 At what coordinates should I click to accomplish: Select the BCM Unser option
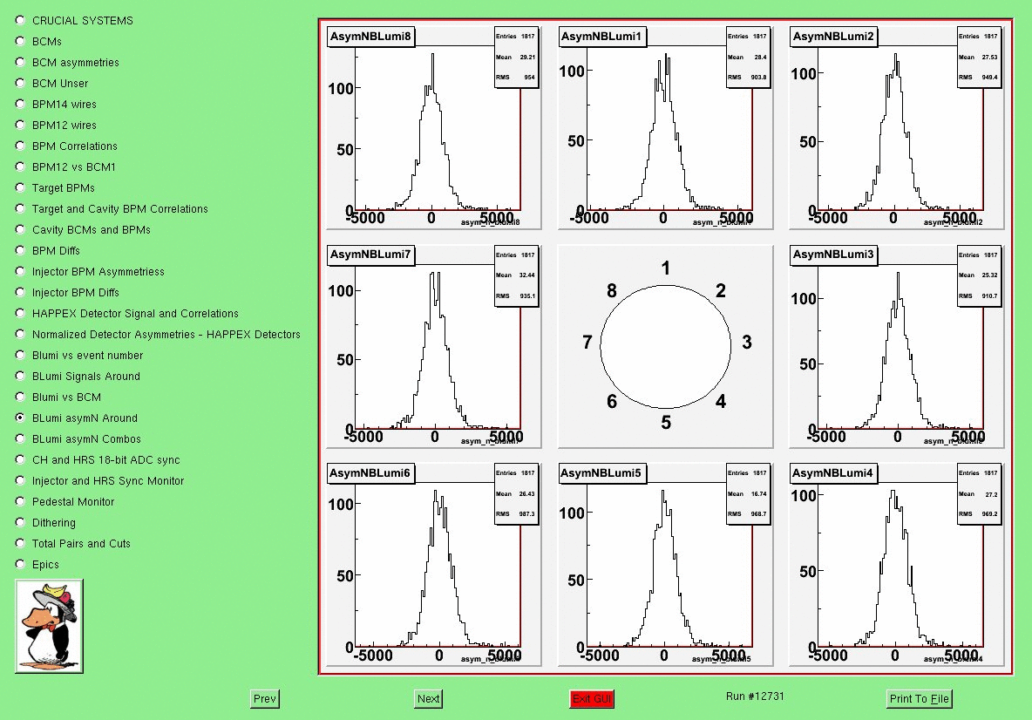pos(20,84)
